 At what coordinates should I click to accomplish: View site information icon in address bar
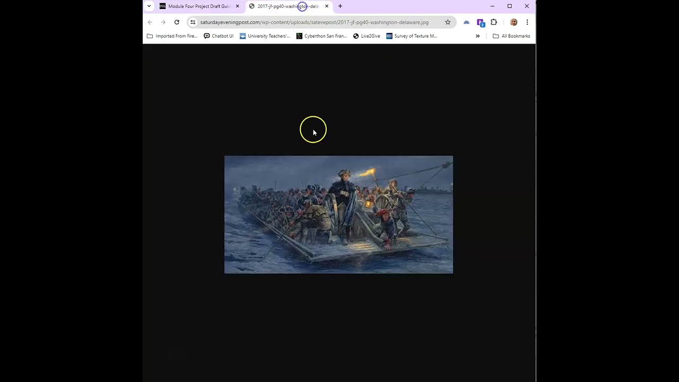click(x=193, y=22)
